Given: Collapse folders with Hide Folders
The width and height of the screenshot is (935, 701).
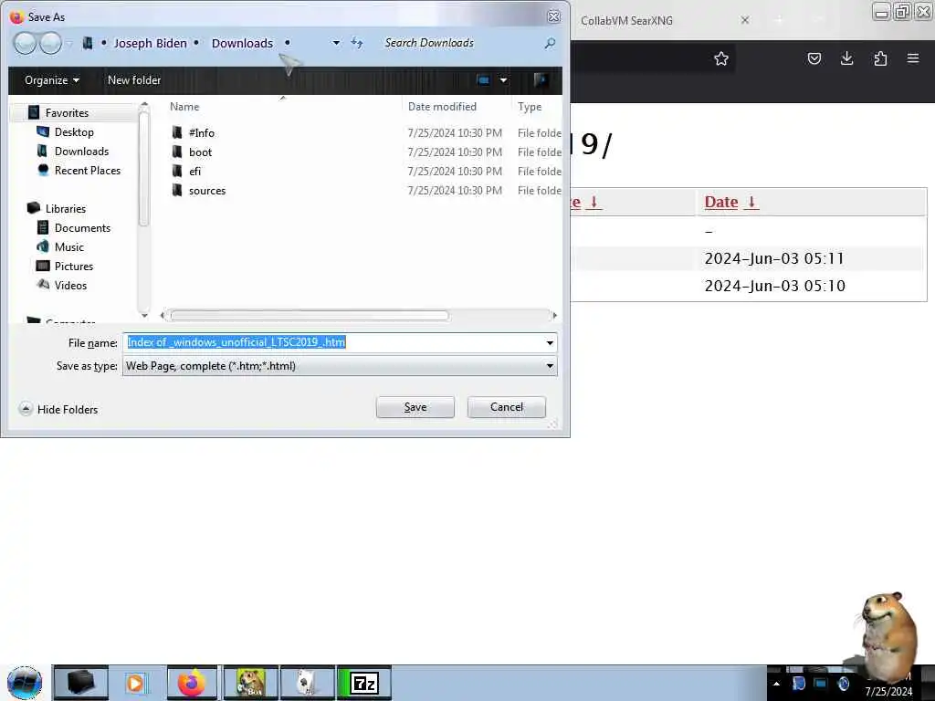Looking at the screenshot, I should pyautogui.click(x=58, y=409).
